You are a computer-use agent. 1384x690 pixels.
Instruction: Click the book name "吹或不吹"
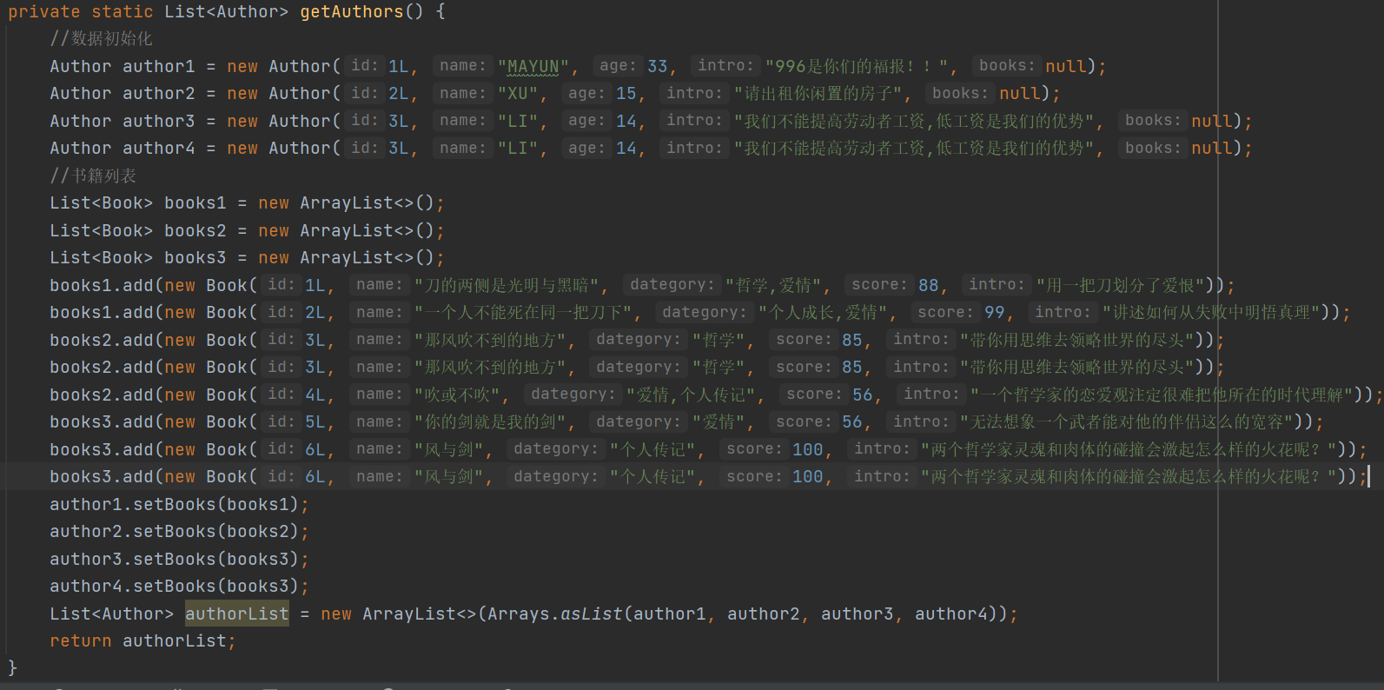457,395
